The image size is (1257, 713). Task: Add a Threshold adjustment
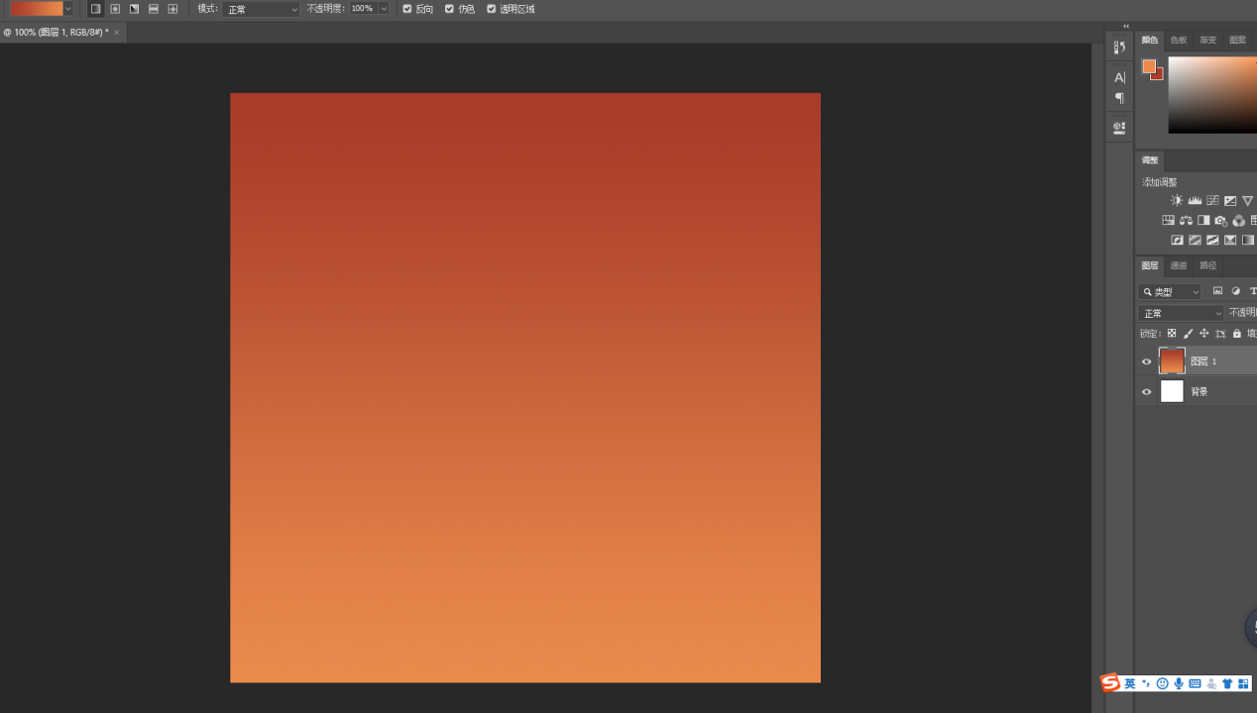tap(1212, 240)
